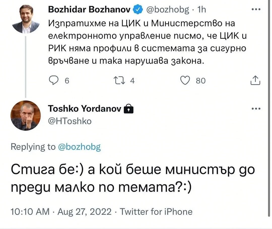The height and width of the screenshot is (229, 272).
Task: Open Bozhidar Bozhanov's profile picture
Action: point(26,19)
